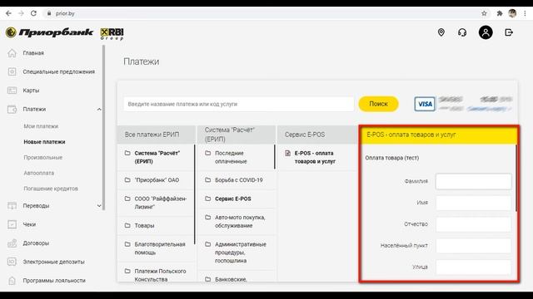Click the Отчество input field
Image resolution: width=533 pixels, height=299 pixels.
[x=473, y=224]
